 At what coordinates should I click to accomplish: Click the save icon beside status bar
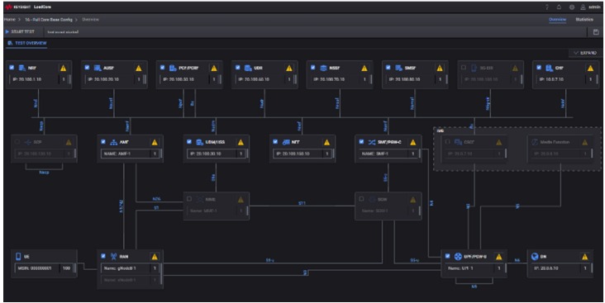[596, 32]
